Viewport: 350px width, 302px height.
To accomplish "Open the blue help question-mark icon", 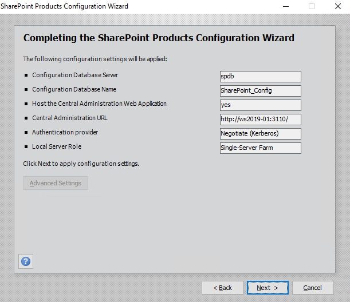I will click(x=26, y=261).
